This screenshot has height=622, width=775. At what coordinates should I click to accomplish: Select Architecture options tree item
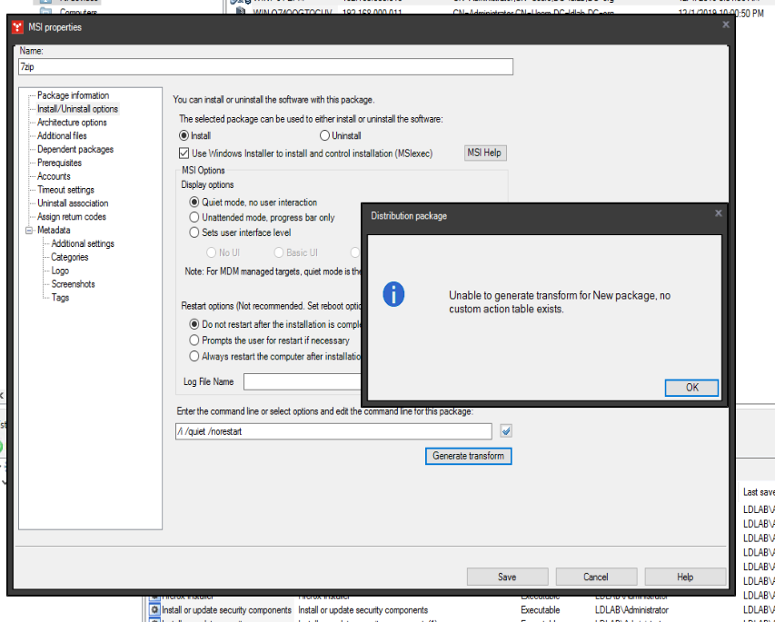point(72,123)
